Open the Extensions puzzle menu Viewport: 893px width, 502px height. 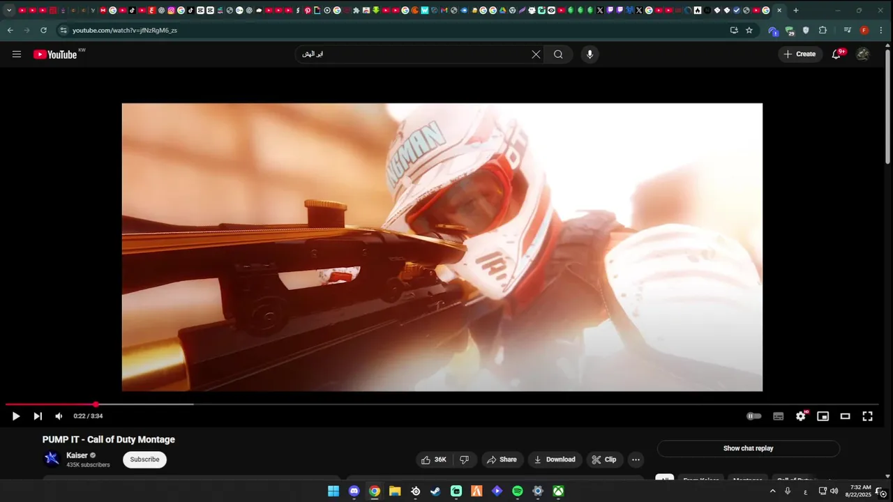click(x=823, y=31)
